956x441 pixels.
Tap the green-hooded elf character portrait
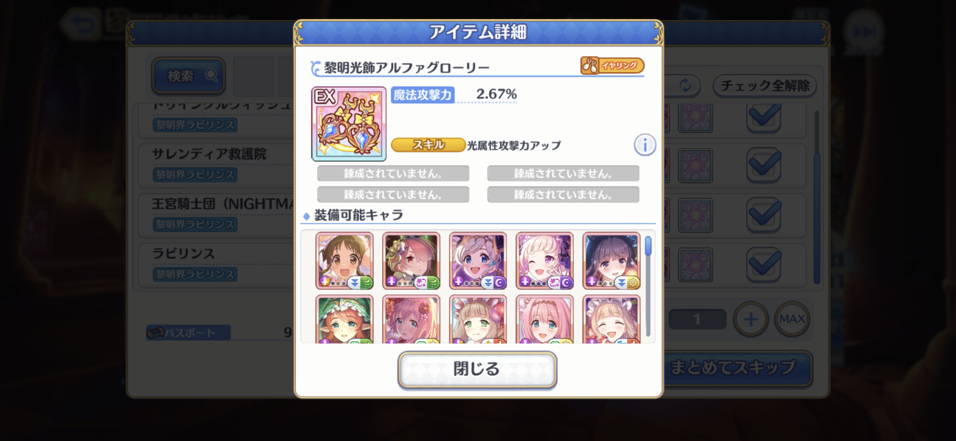point(344,319)
